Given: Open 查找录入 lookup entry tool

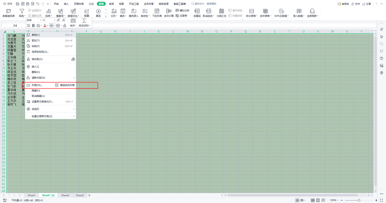Looking at the screenshot, I should click(133, 13).
